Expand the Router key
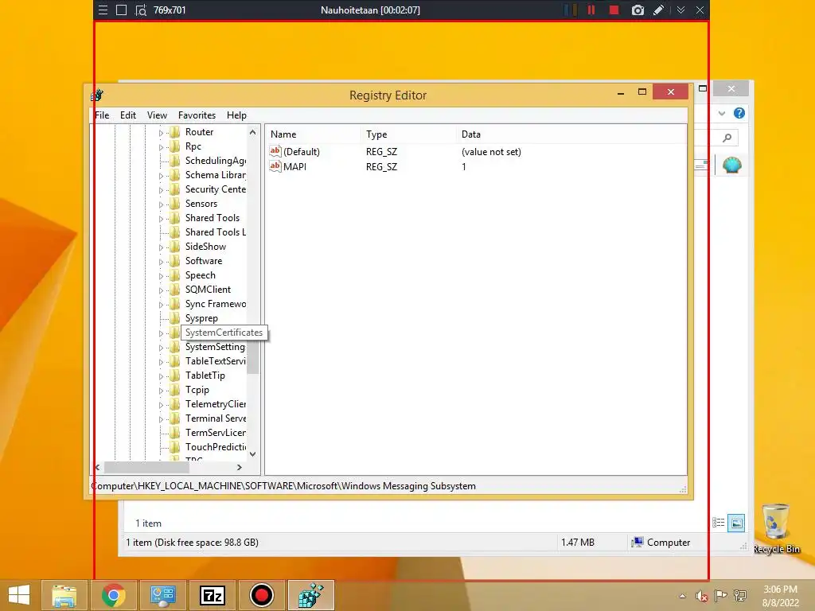This screenshot has width=815, height=611. pyautogui.click(x=161, y=133)
